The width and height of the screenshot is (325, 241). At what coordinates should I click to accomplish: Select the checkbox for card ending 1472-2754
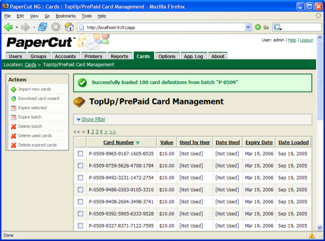(81, 177)
